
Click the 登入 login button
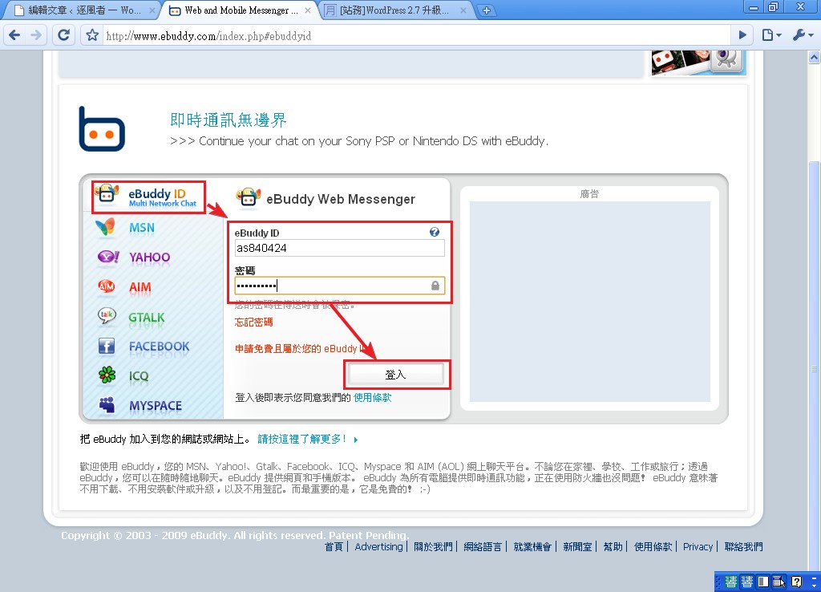tap(396, 375)
